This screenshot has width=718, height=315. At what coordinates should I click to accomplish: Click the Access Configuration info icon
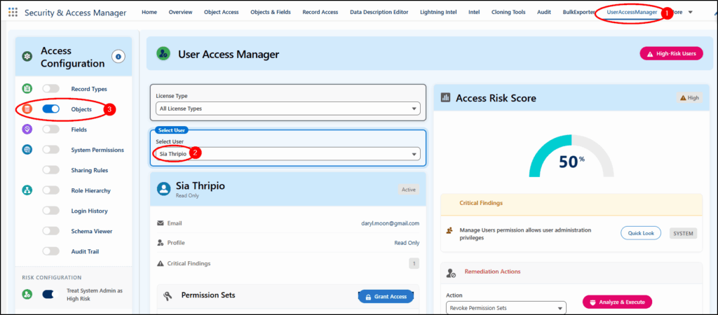[x=118, y=57]
